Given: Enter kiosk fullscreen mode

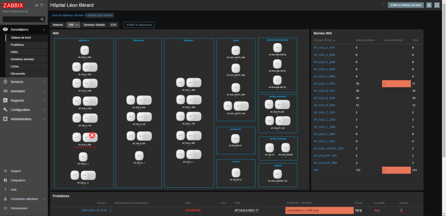Looking at the screenshot, I should (x=437, y=5).
